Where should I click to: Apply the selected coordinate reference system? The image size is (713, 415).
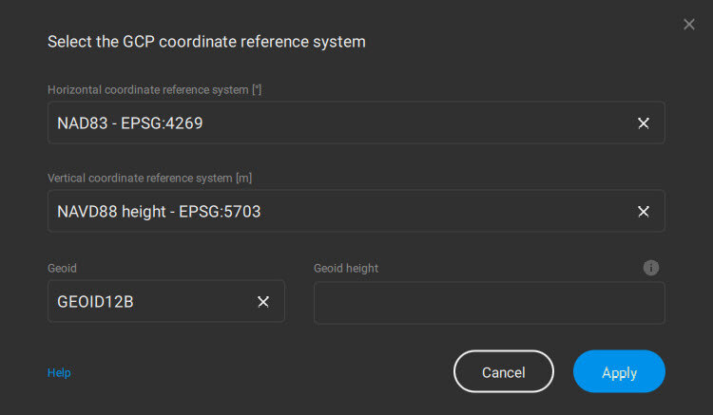tap(619, 372)
